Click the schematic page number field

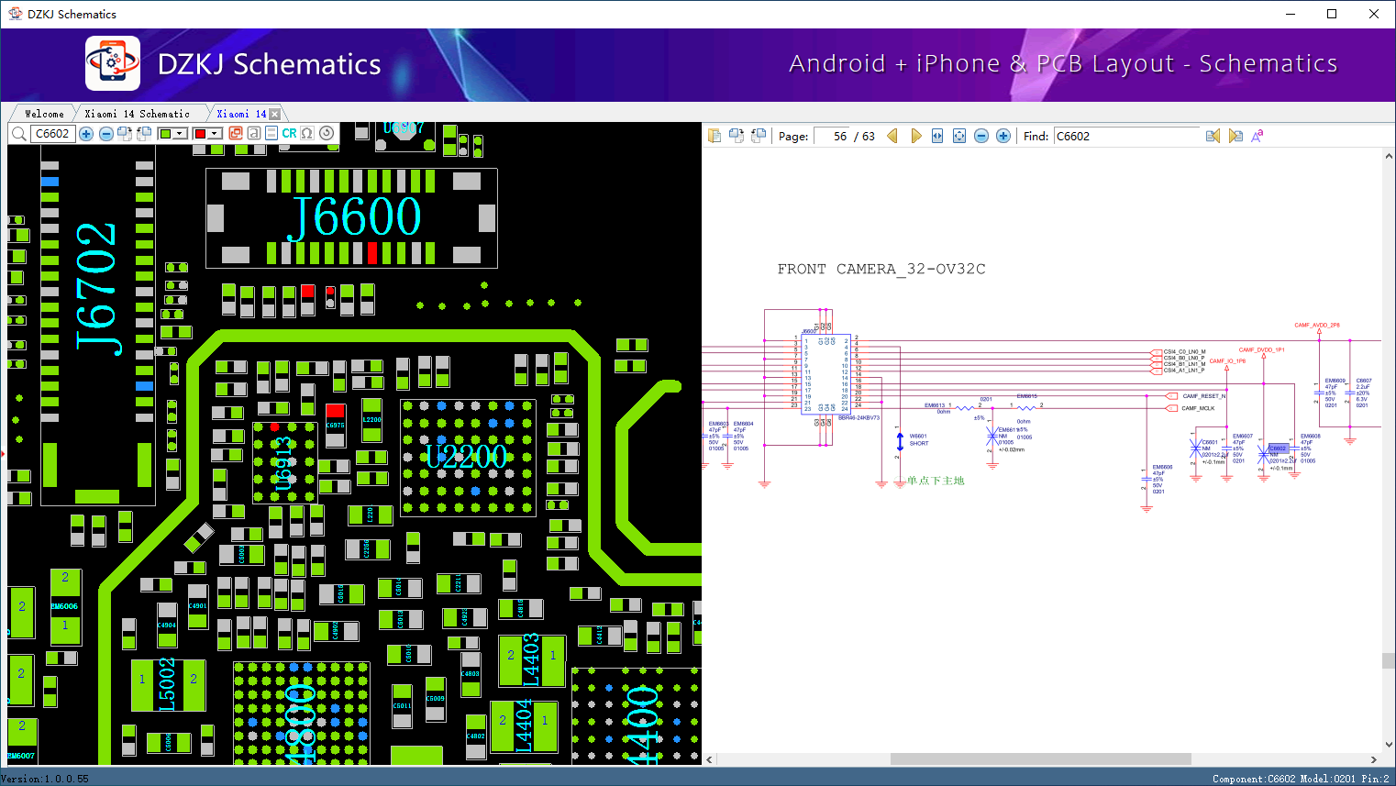coord(833,136)
